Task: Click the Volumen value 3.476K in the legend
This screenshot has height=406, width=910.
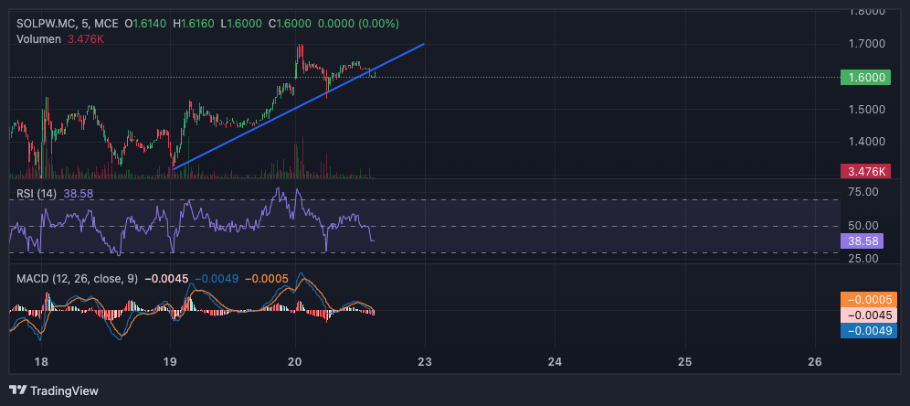Action: tap(85, 39)
